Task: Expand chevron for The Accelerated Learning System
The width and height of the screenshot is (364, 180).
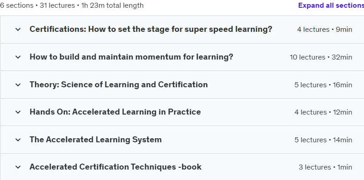Action: [18, 140]
